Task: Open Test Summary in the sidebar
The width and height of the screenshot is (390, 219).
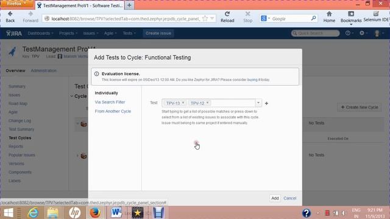Action: coord(21,130)
